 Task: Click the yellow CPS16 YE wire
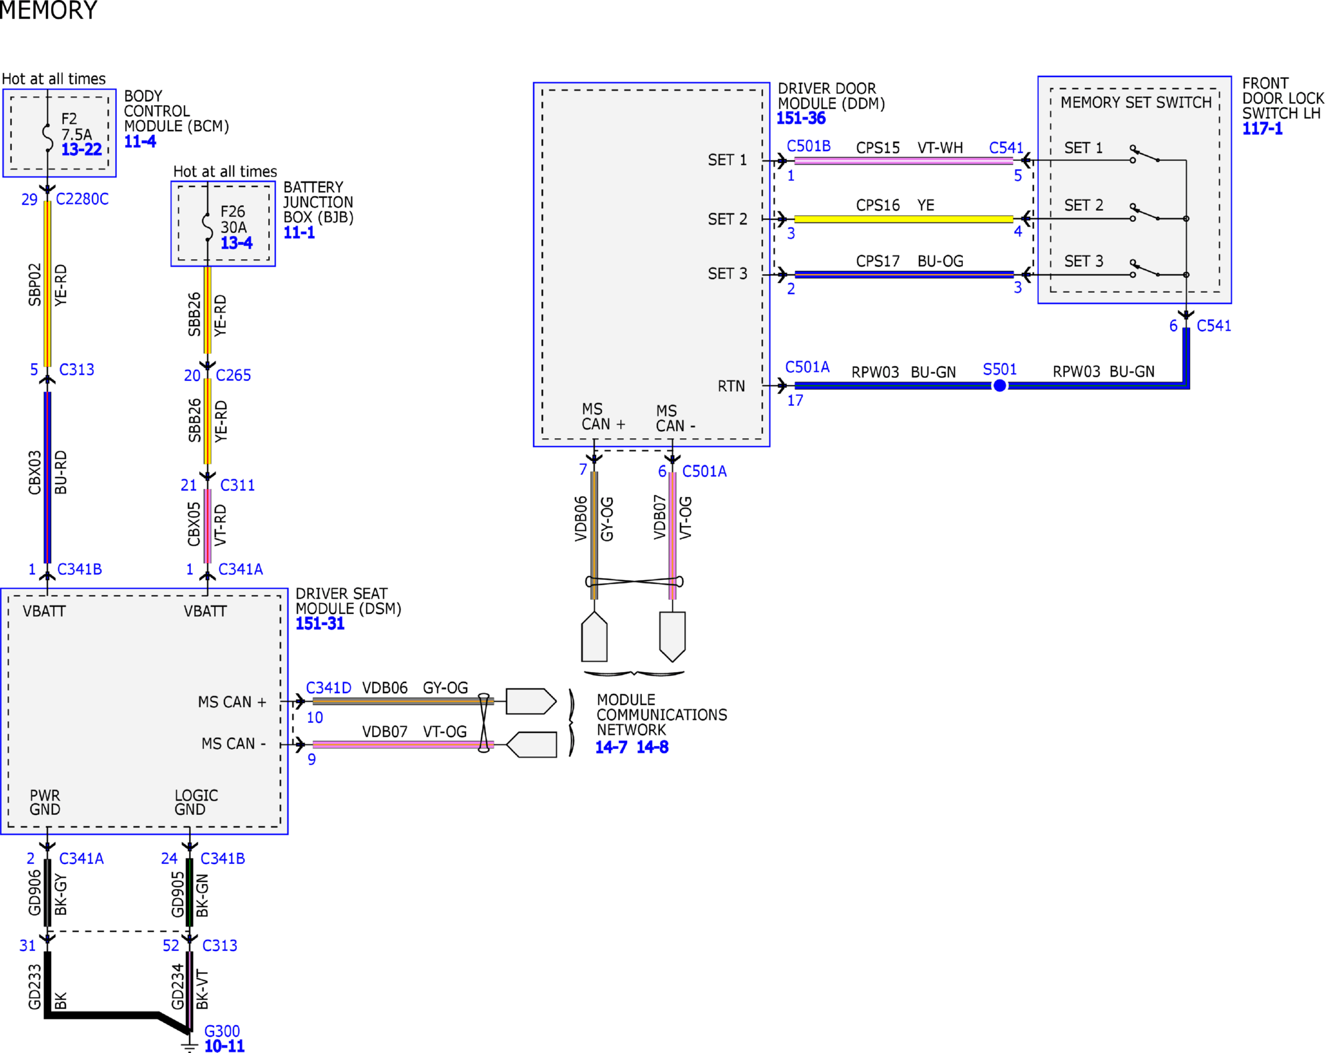click(903, 219)
